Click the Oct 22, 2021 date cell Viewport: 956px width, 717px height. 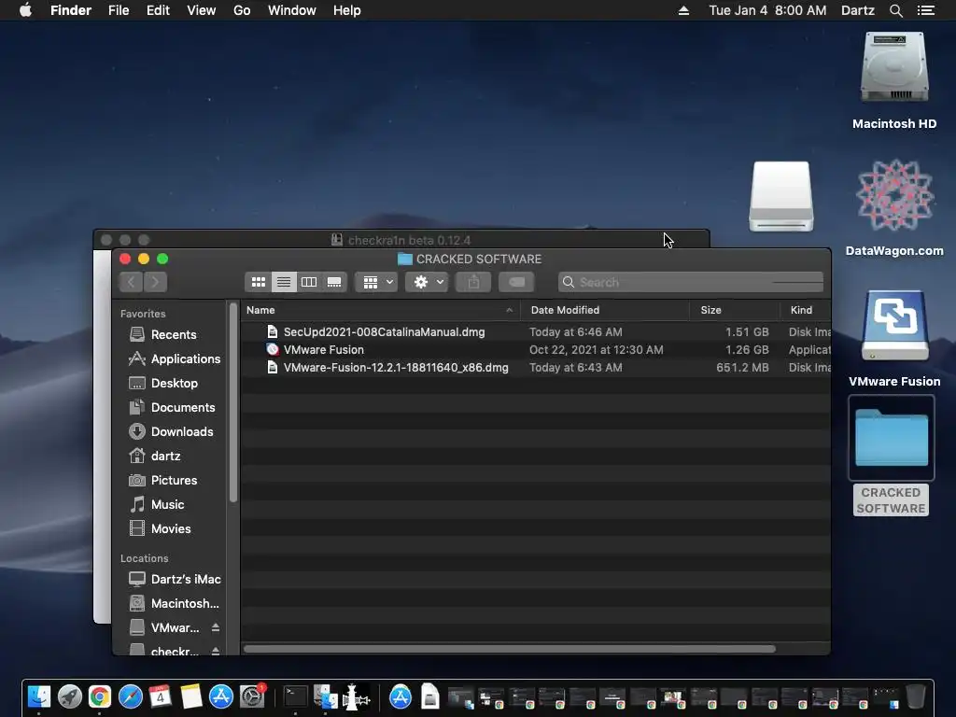(597, 349)
